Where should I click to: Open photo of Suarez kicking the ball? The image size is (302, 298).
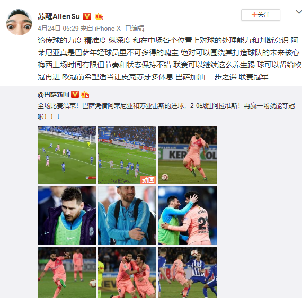tap(67, 273)
